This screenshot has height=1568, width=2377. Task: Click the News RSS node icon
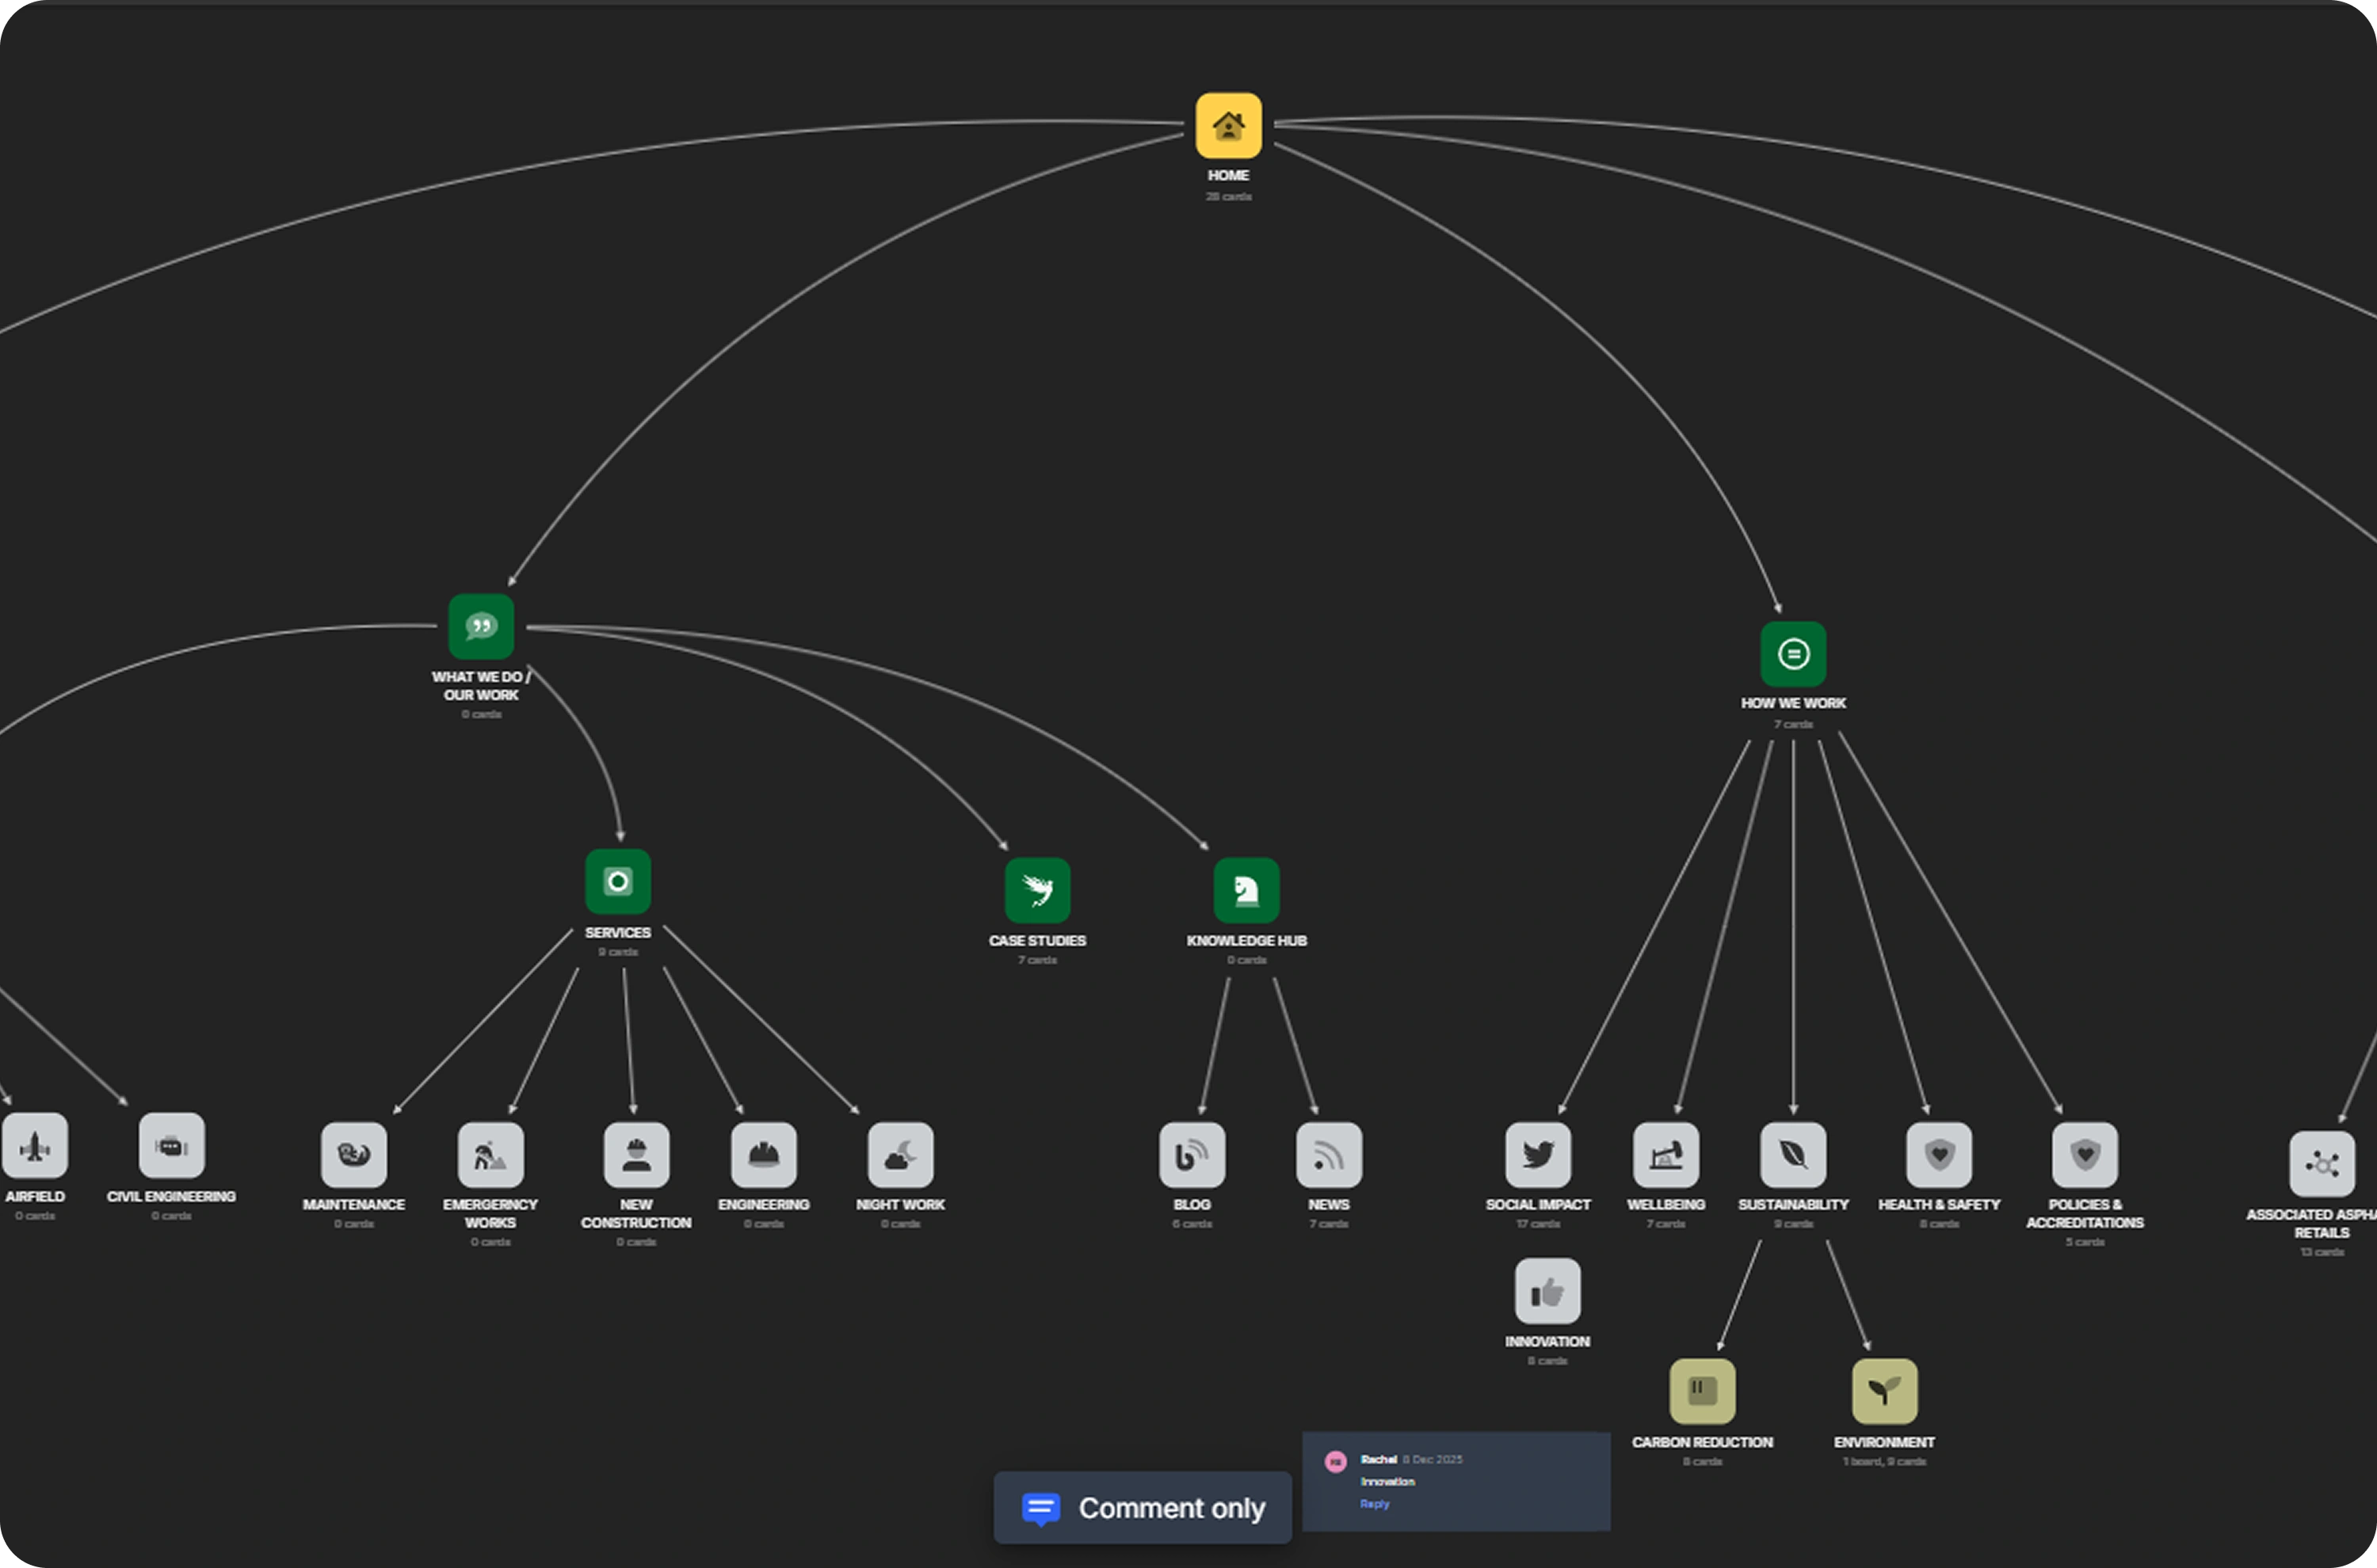click(x=1329, y=1155)
